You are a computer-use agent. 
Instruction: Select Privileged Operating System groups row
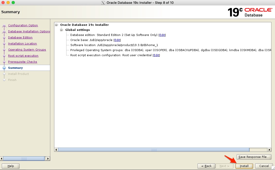171,50
